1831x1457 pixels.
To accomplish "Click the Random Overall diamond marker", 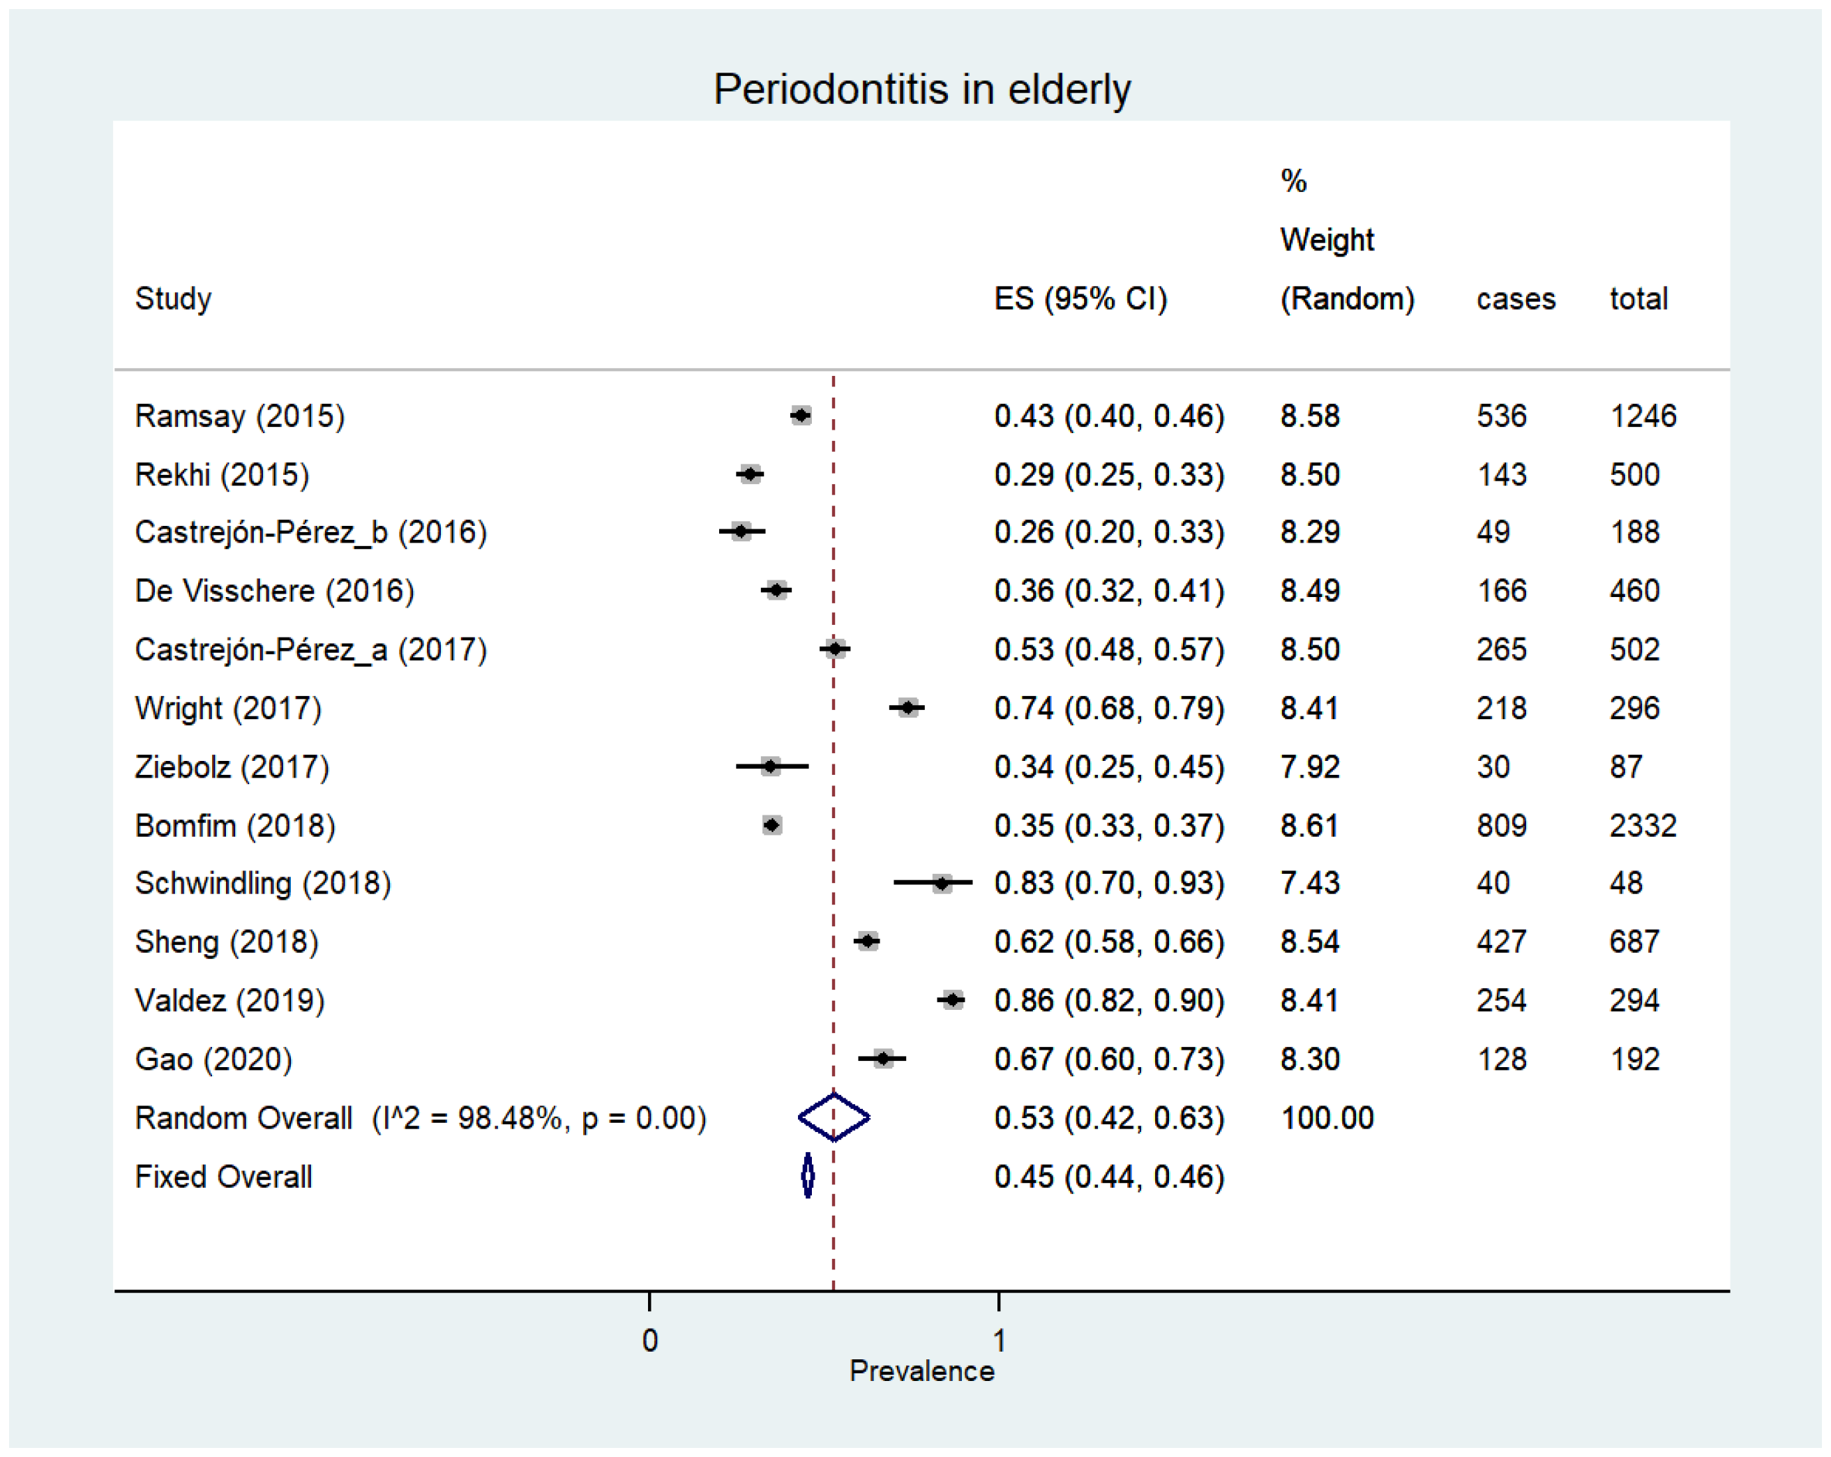I will pos(834,1117).
